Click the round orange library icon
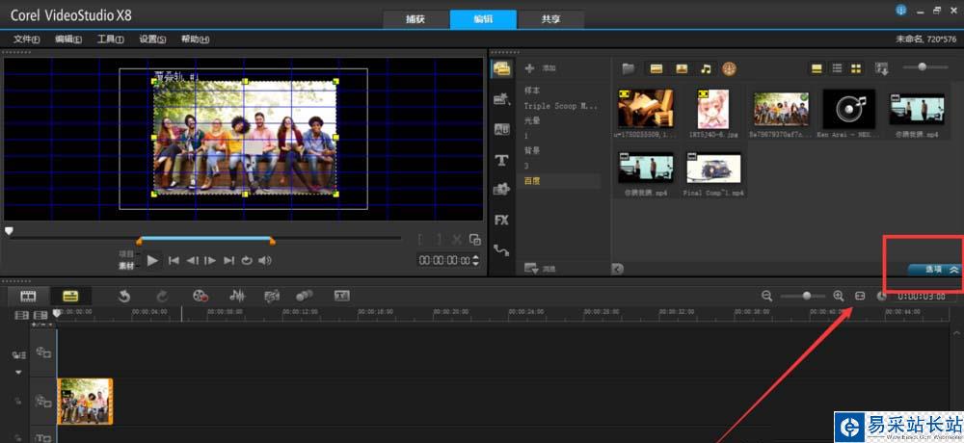This screenshot has height=443, width=964. [729, 68]
